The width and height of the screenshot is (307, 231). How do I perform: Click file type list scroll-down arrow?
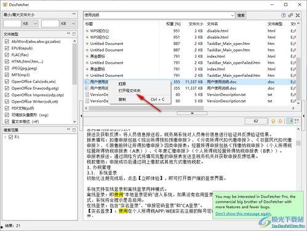[74, 122]
